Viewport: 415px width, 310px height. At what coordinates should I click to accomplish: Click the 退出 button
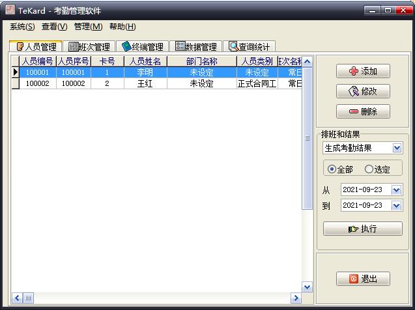(x=363, y=279)
